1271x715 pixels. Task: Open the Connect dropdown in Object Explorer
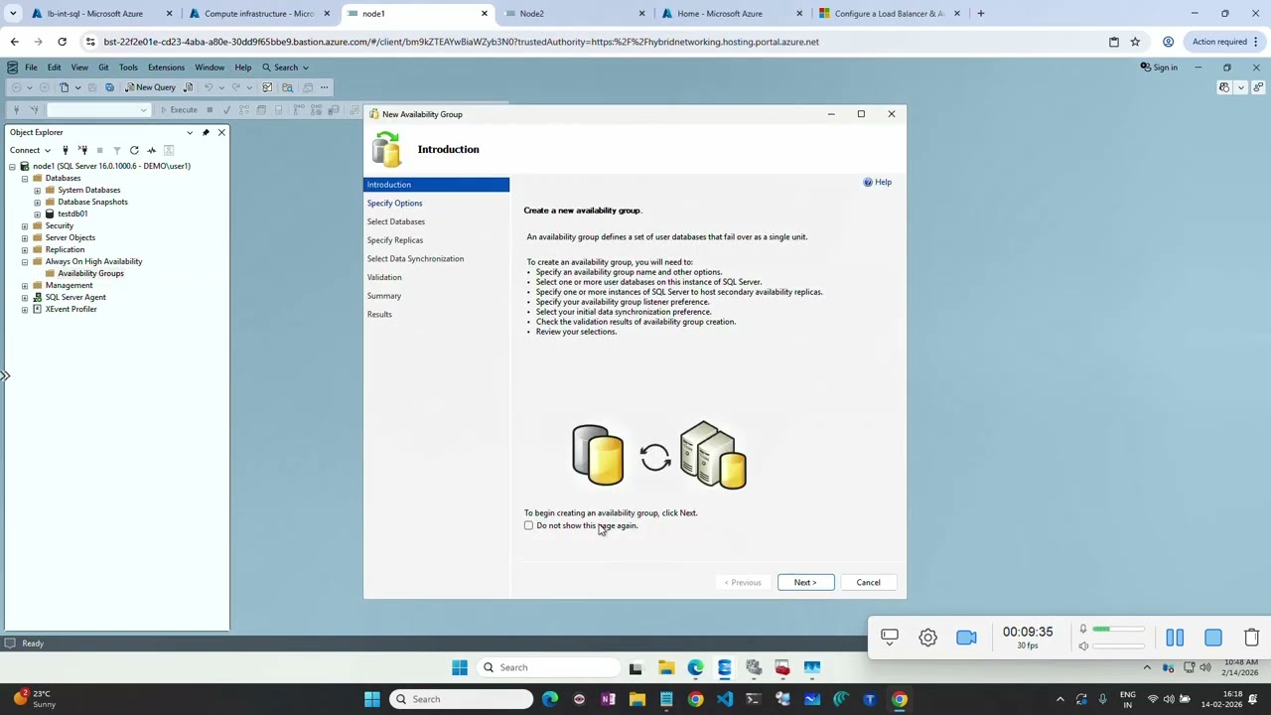pos(30,150)
